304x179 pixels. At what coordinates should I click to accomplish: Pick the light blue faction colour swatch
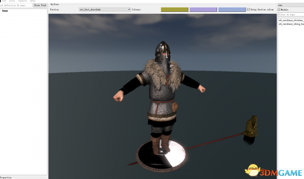(232, 9)
